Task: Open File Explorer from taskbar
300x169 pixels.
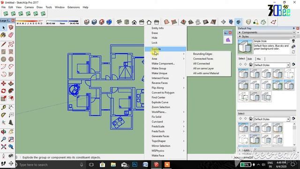Action: tap(113, 165)
